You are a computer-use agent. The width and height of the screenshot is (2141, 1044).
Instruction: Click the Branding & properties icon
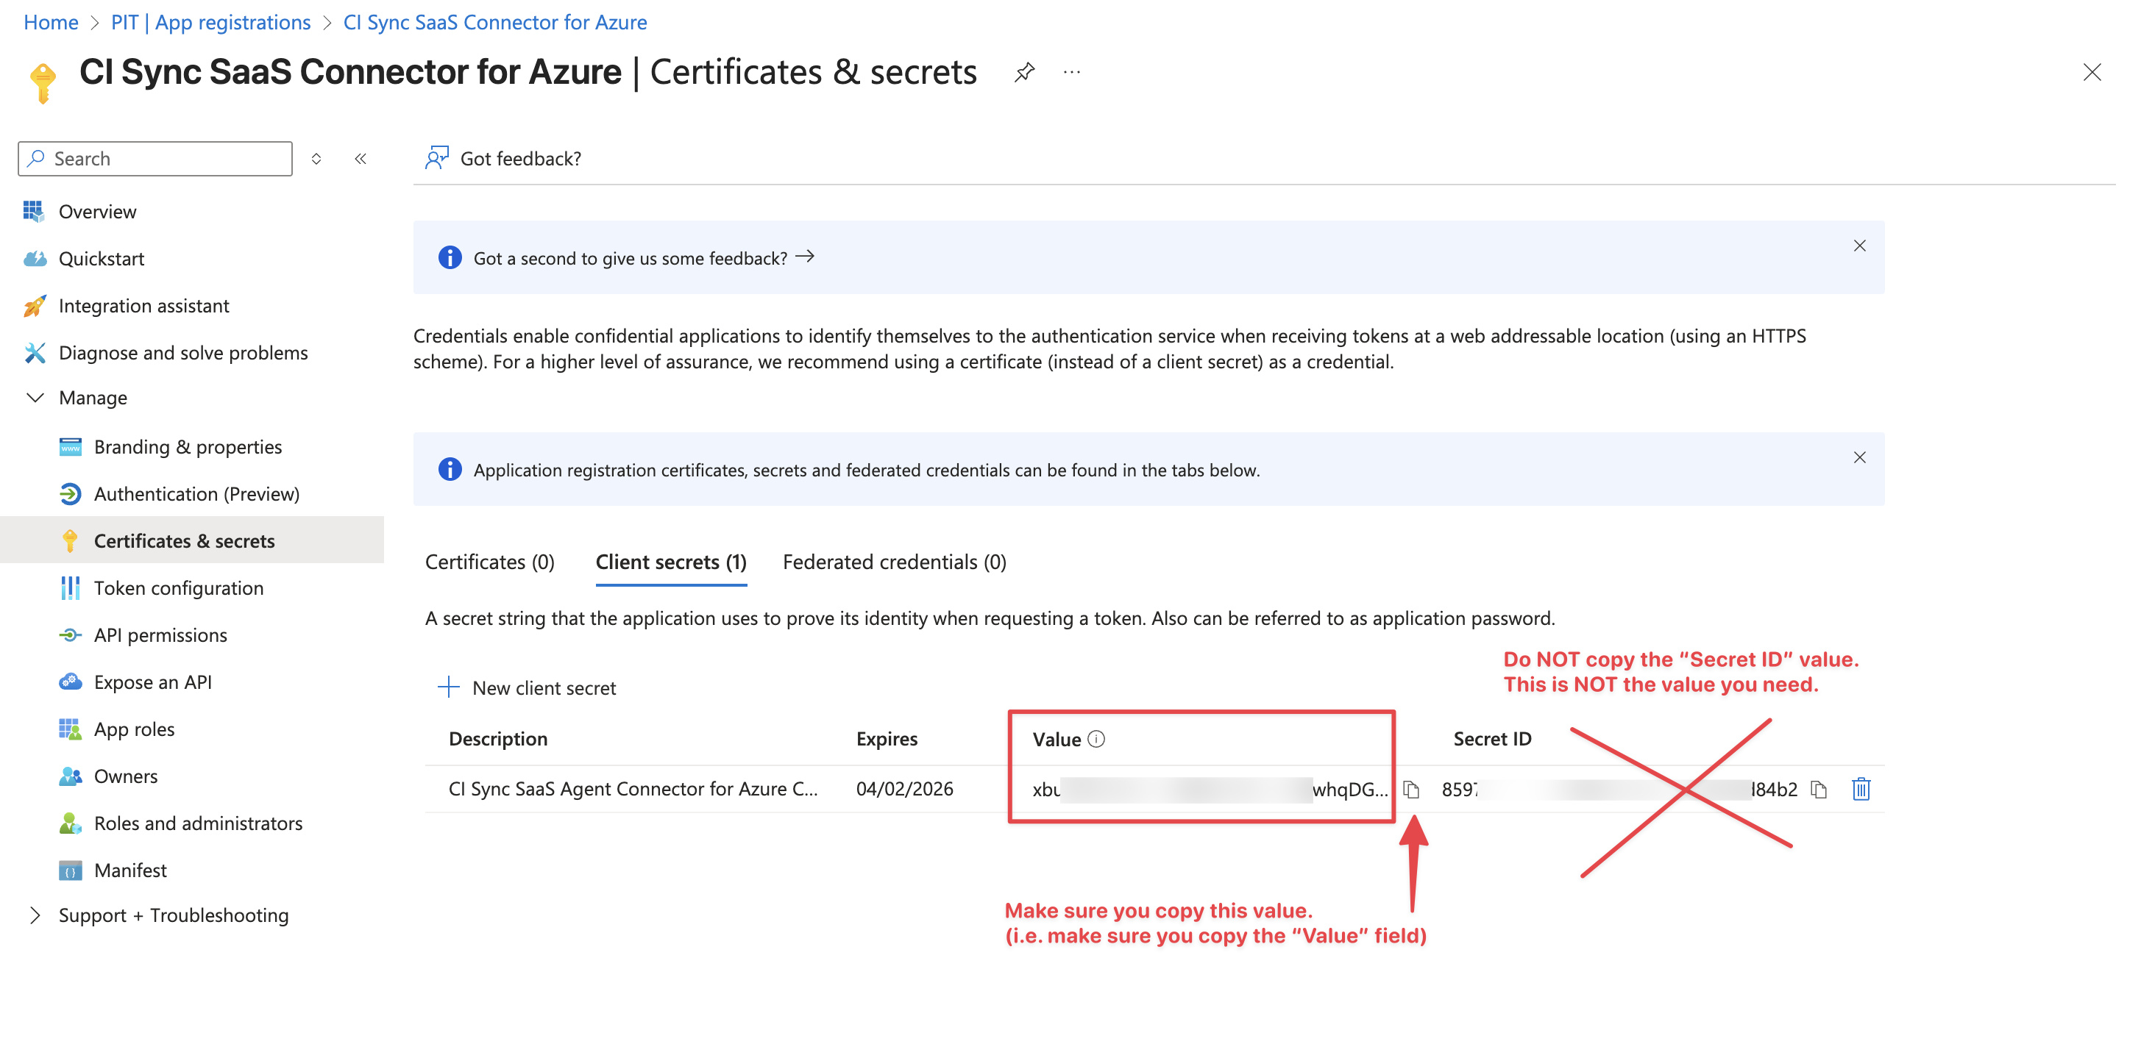[x=70, y=447]
